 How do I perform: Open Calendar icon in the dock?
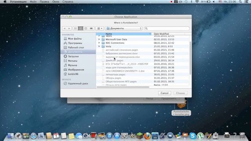56,136
